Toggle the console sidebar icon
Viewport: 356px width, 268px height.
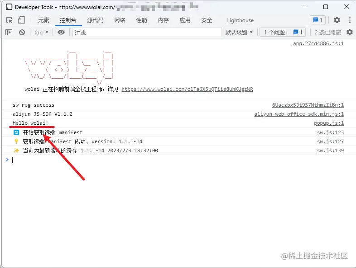[9, 33]
